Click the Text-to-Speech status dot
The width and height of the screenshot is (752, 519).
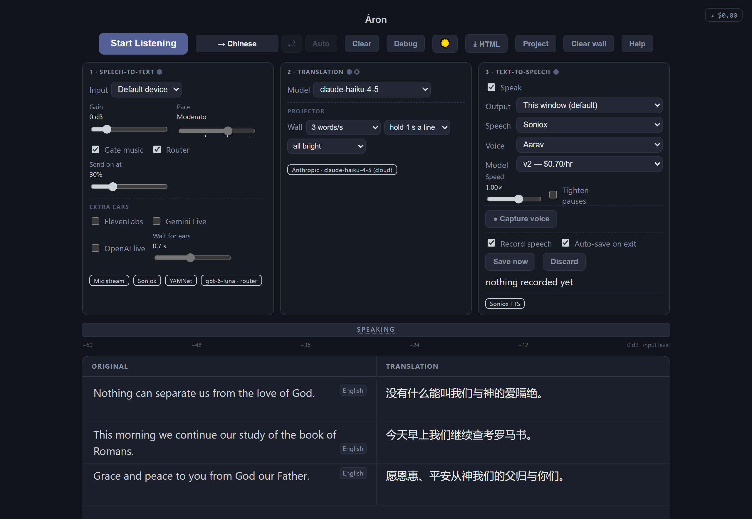tap(556, 72)
